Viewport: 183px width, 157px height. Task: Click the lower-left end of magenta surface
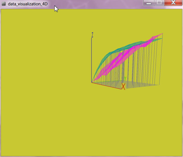96,79
